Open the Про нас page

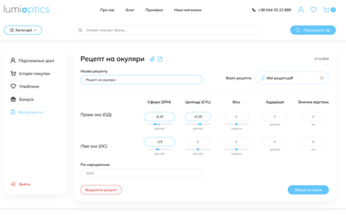107,10
